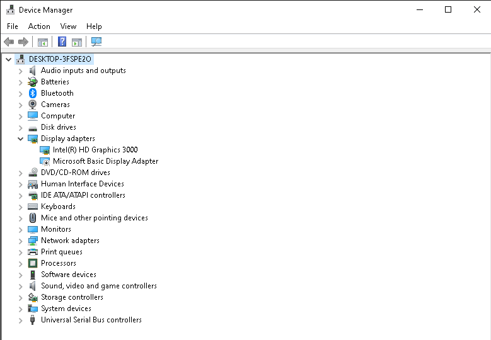Viewport: 491px width, 340px height.
Task: Select the Cameras label
Action: click(x=55, y=105)
